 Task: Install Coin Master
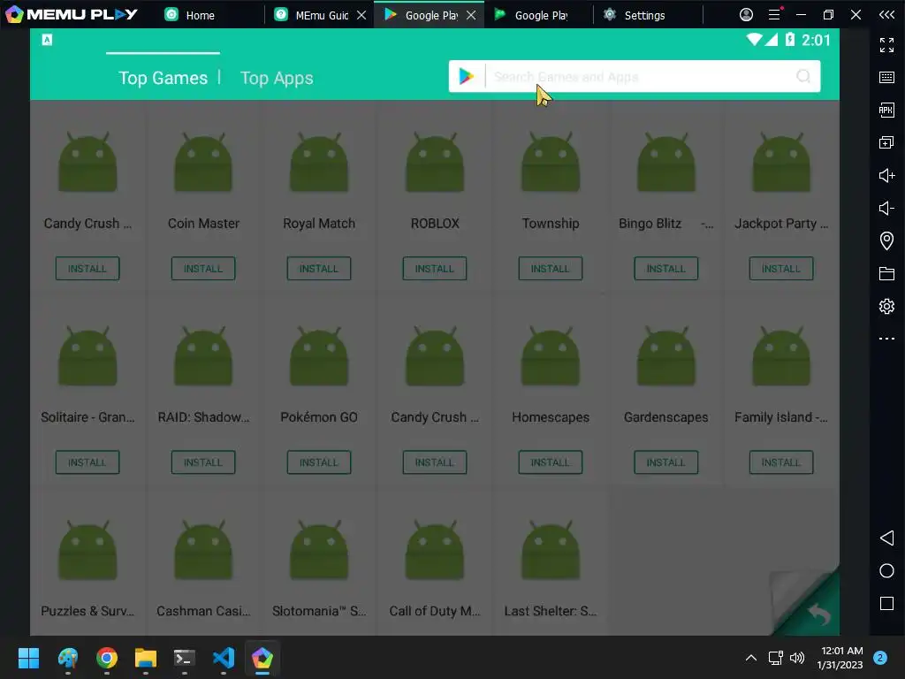[x=203, y=269]
